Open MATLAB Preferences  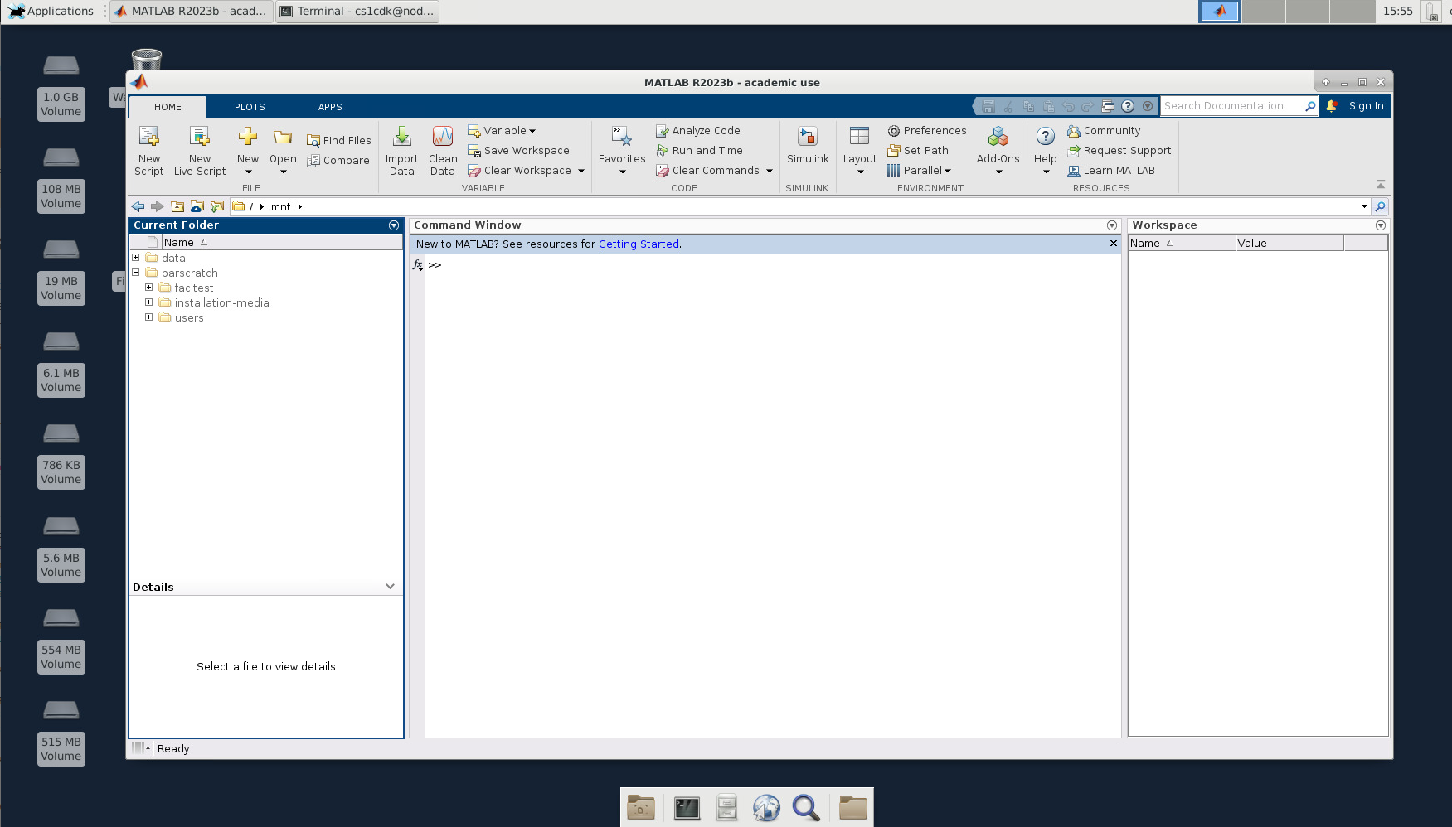coord(926,130)
